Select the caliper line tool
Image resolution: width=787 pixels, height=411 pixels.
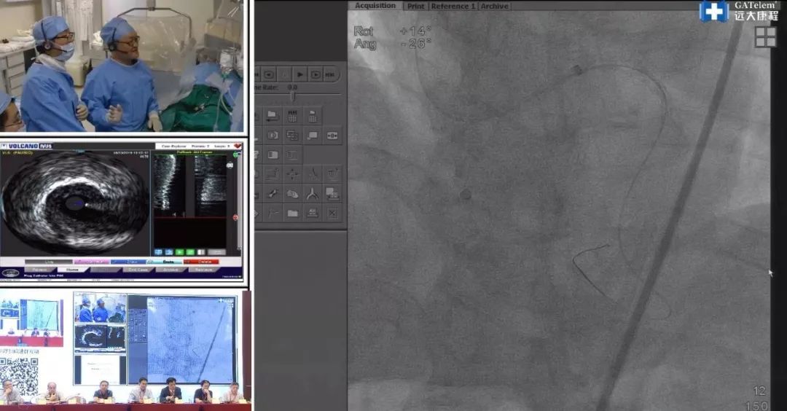coord(273,214)
